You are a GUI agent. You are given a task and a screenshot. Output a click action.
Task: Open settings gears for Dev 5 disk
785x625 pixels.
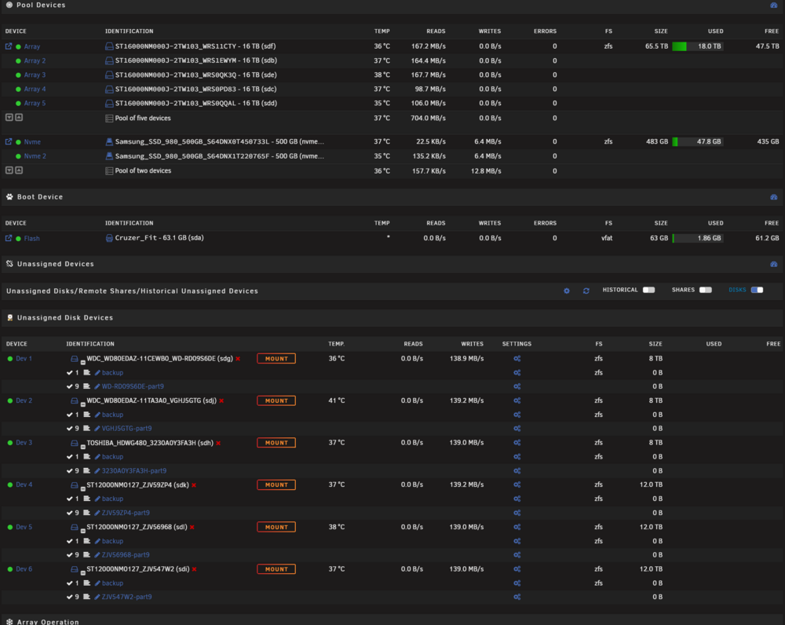(x=517, y=527)
